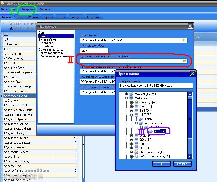Select author Абдуллаев Чингиз
This screenshot has height=182, width=217.
(16, 138)
